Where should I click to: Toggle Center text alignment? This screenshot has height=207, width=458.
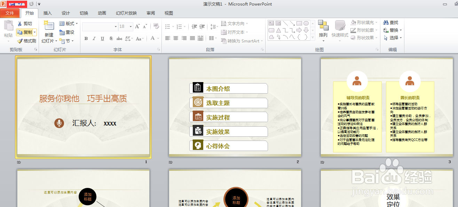pyautogui.click(x=176, y=38)
